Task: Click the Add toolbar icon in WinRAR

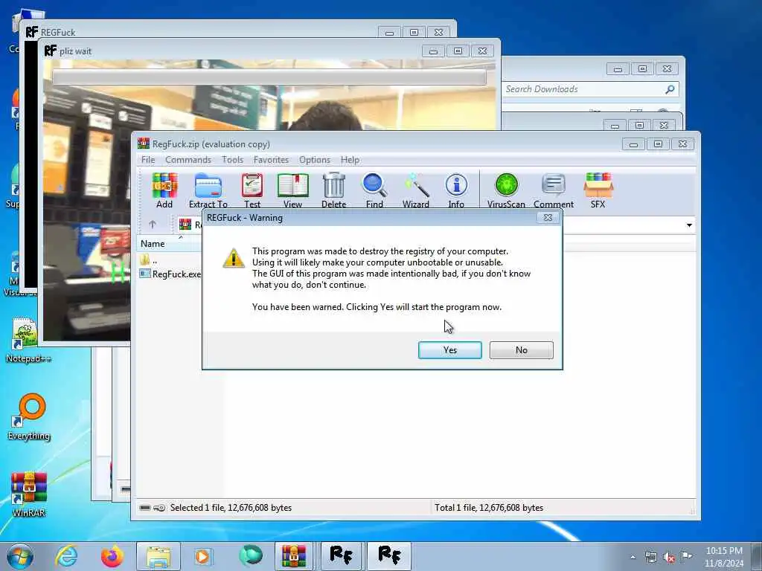Action: [164, 190]
